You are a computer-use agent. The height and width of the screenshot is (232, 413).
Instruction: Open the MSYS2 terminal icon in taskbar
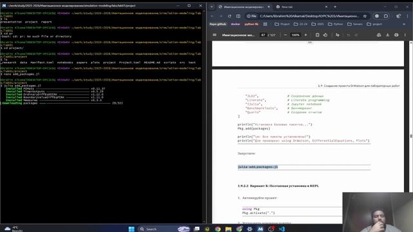tap(260, 229)
